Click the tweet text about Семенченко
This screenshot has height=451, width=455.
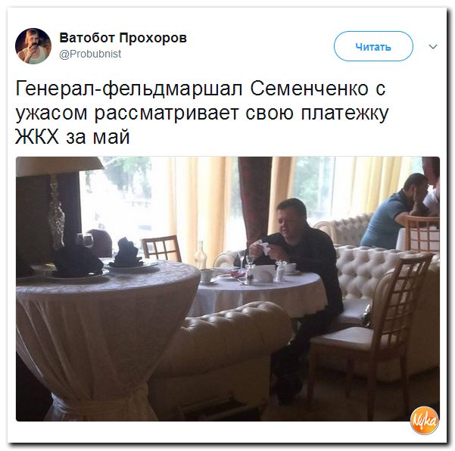pos(201,113)
